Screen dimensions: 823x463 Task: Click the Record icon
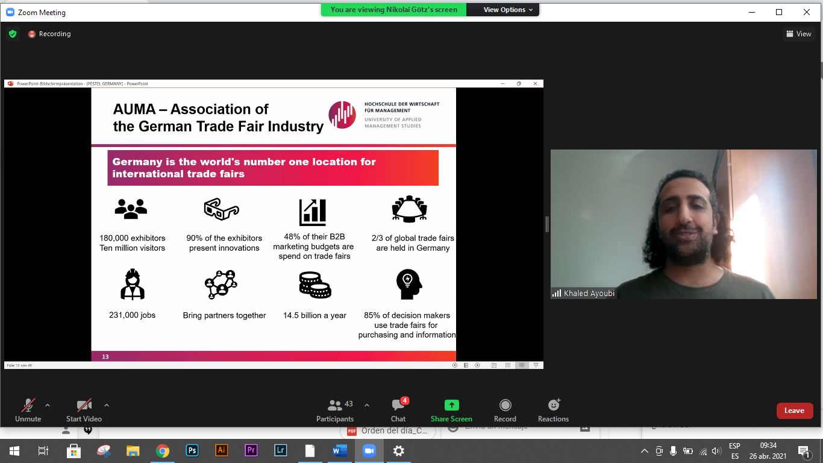(505, 405)
